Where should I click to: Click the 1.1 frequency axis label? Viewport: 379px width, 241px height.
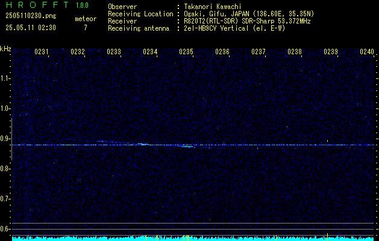pyautogui.click(x=5, y=78)
